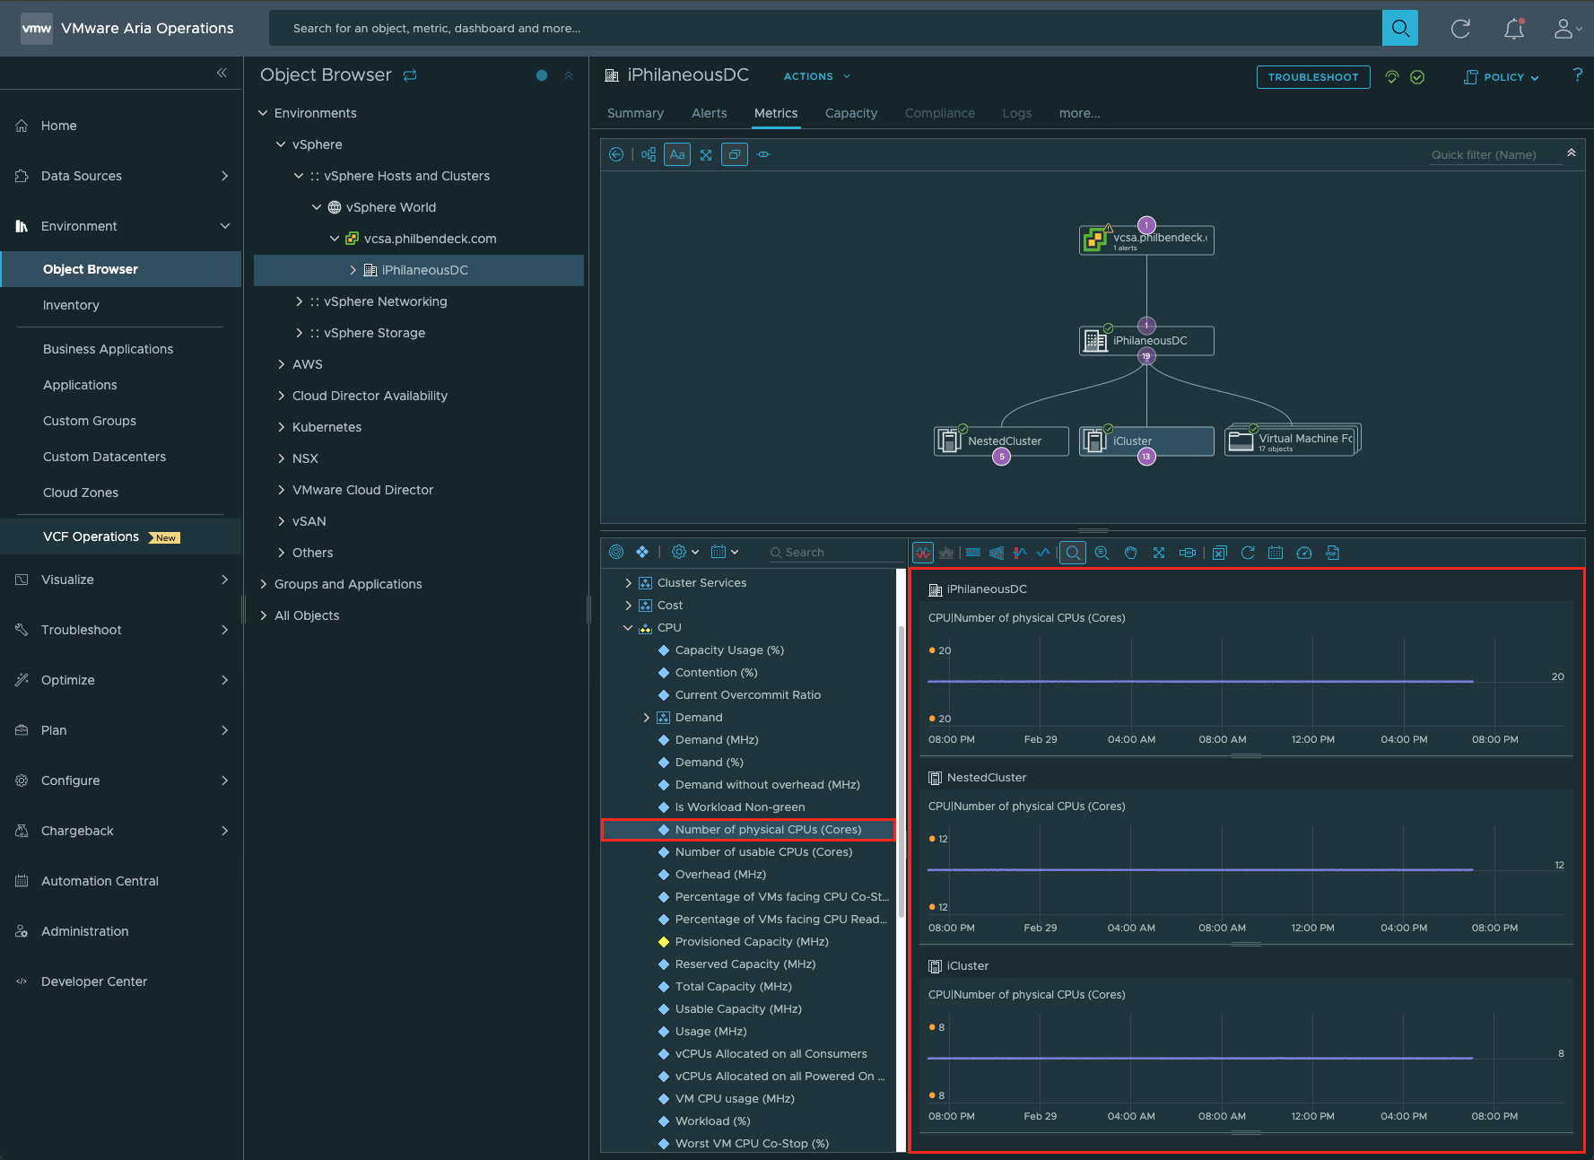1594x1160 pixels.
Task: Click the refresh icon in top bar
Action: point(1460,29)
